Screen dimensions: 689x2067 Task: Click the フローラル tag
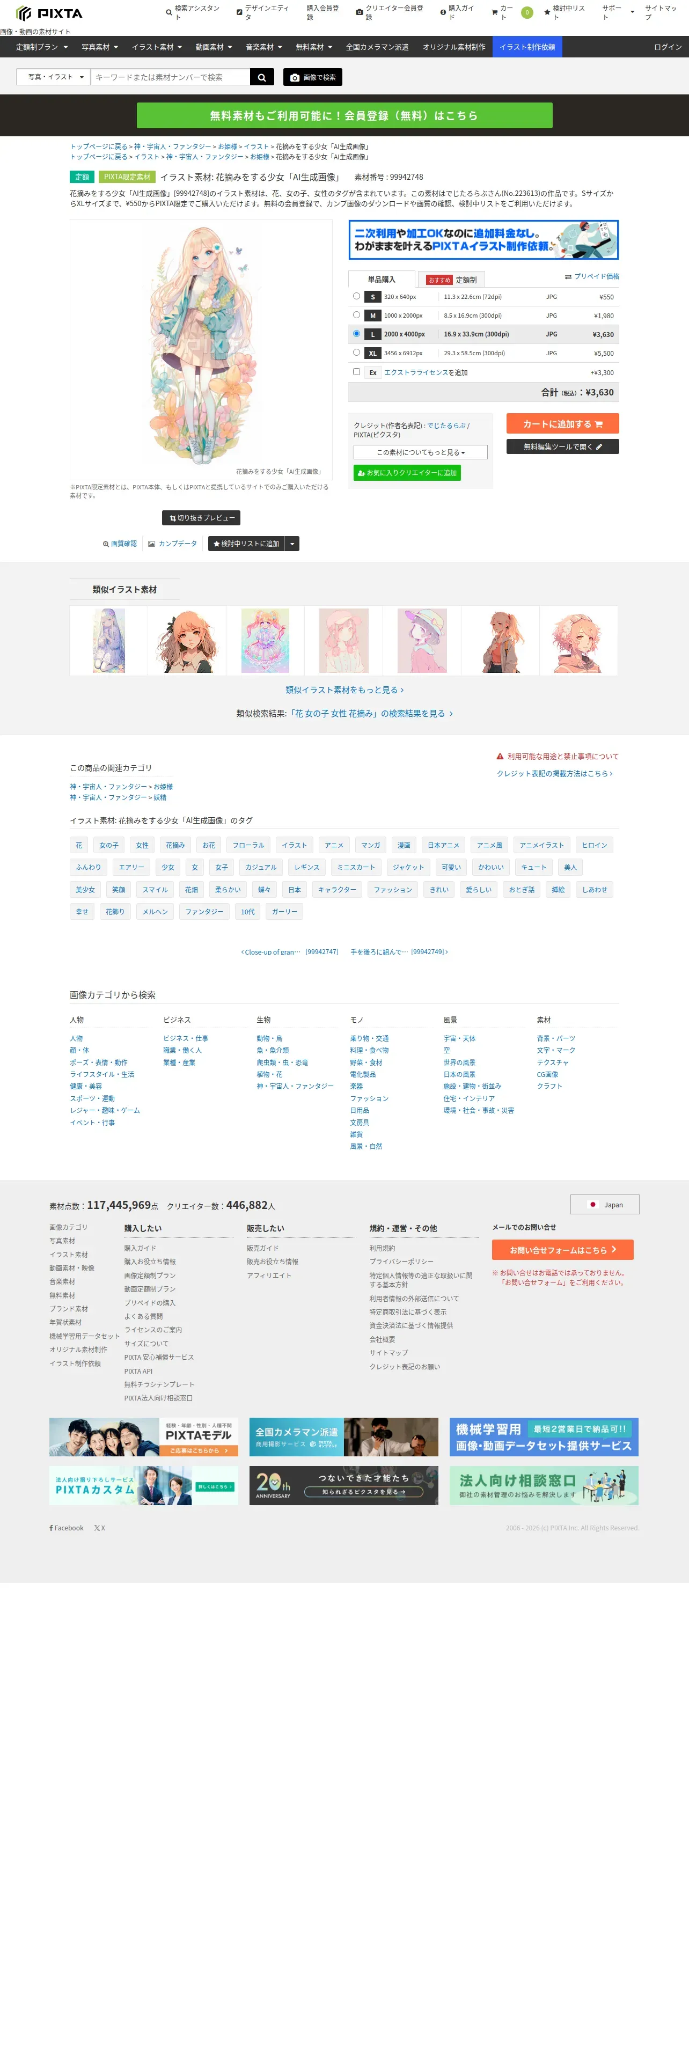248,845
